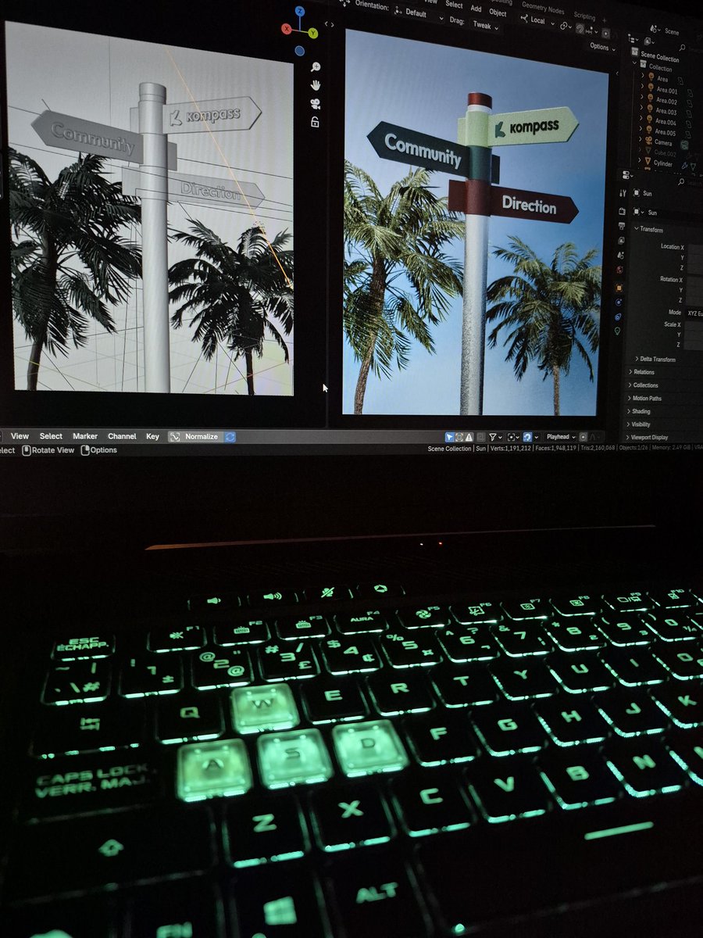
Task: Open the View Layer properties tab icon
Action: 621,241
